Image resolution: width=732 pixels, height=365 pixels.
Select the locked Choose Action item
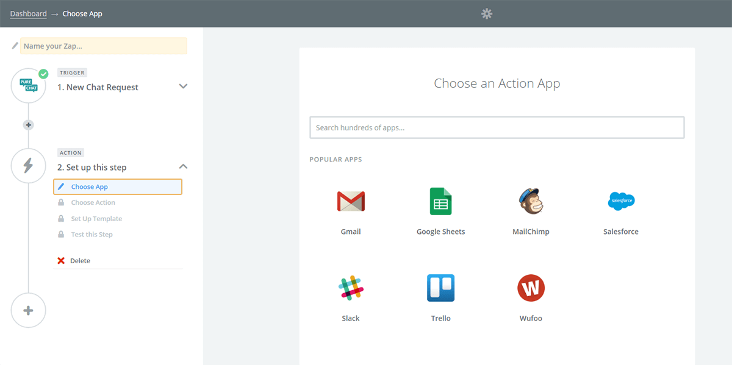[93, 202]
